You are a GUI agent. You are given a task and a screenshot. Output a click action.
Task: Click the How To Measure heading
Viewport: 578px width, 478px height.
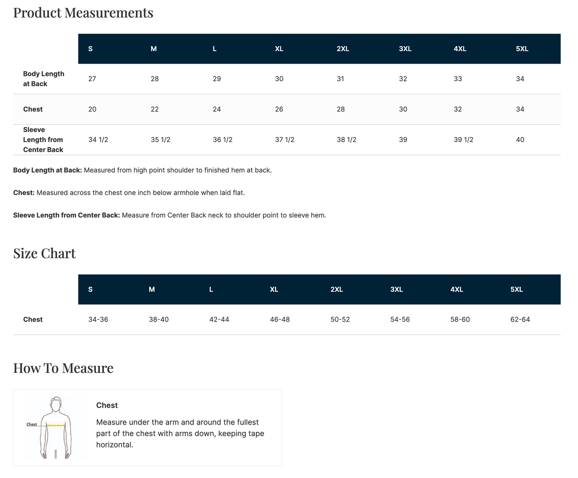[63, 368]
